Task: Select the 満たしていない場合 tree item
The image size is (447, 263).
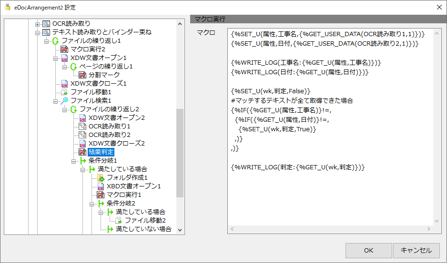Action: 144,229
